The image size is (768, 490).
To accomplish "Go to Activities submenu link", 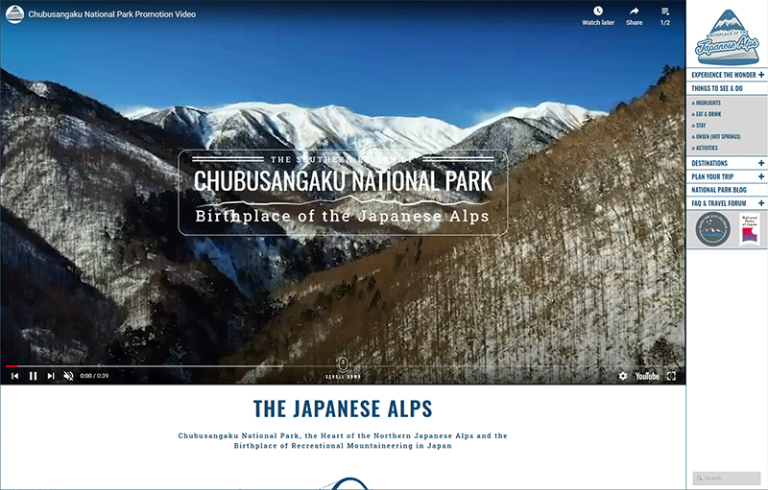I will 707,148.
